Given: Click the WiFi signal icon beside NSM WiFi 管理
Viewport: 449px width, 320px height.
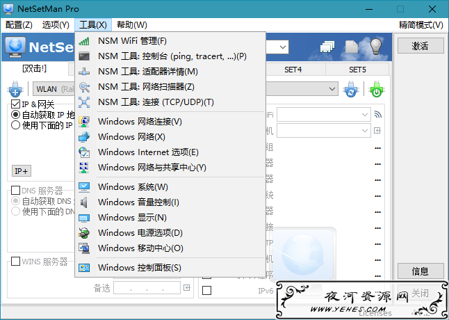Looking at the screenshot, I should tap(84, 41).
